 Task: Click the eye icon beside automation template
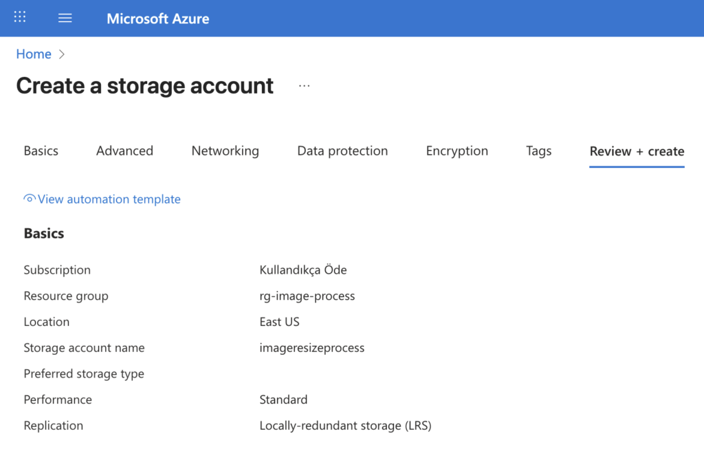pyautogui.click(x=30, y=199)
